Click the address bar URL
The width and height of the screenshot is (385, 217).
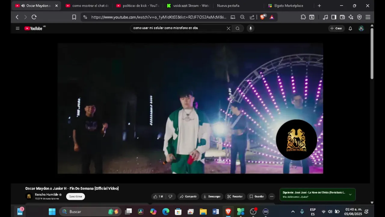(x=159, y=17)
